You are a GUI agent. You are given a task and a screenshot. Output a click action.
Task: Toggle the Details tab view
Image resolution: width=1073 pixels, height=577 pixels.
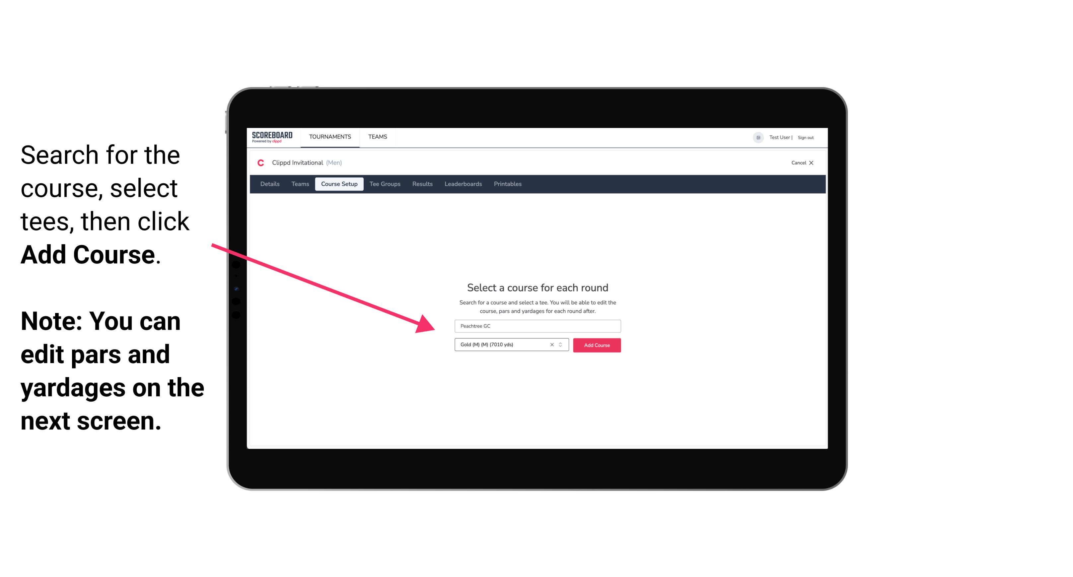click(269, 184)
